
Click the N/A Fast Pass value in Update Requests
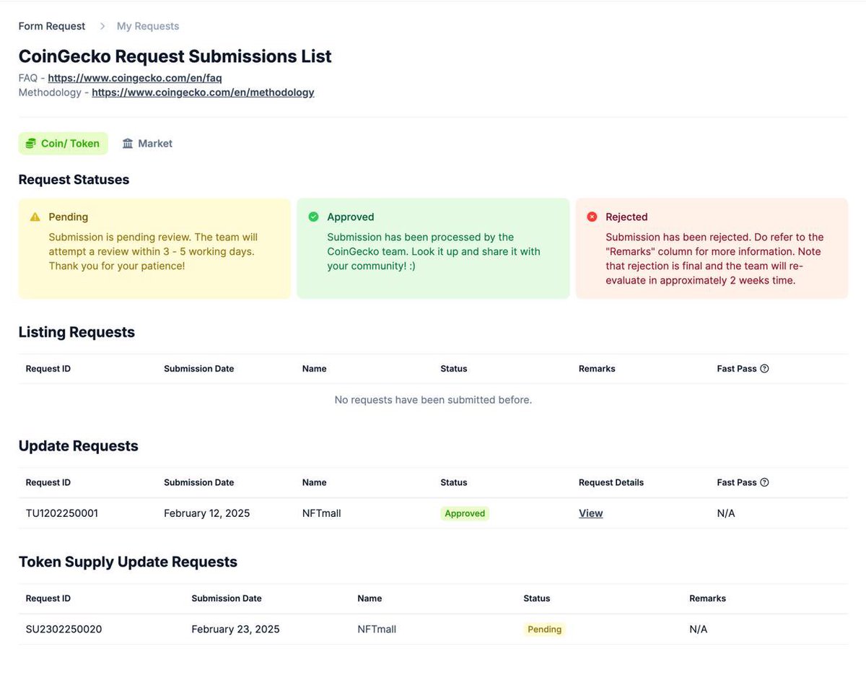pos(726,513)
